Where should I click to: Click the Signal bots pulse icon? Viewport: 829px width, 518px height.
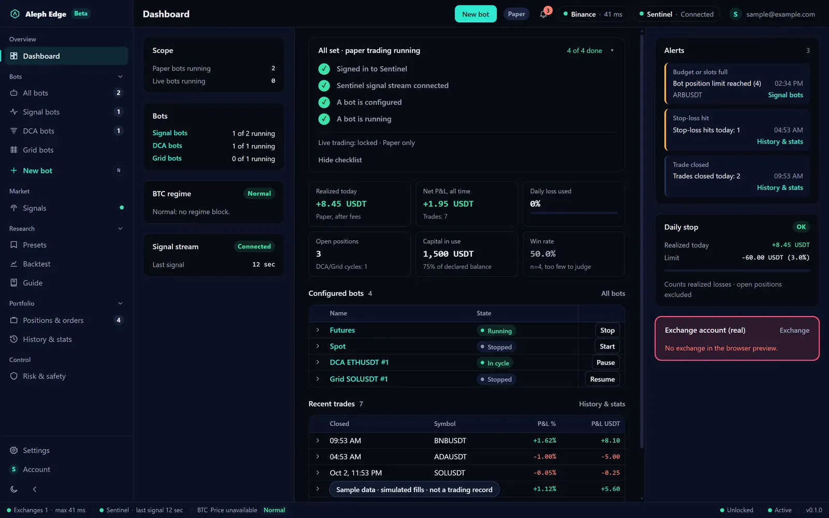point(14,112)
